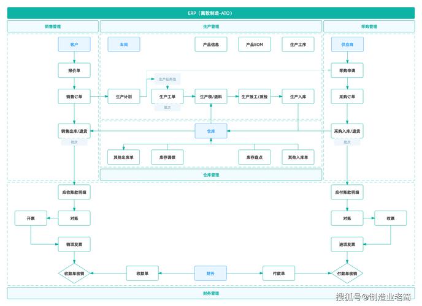Select the blue 仓库 node
Viewport: 422px width, 306px height.
211,131
